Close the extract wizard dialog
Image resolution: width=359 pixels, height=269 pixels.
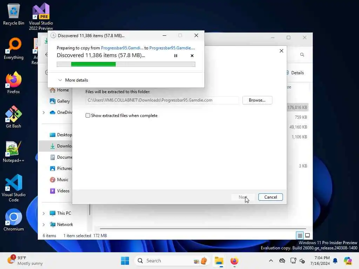[282, 51]
